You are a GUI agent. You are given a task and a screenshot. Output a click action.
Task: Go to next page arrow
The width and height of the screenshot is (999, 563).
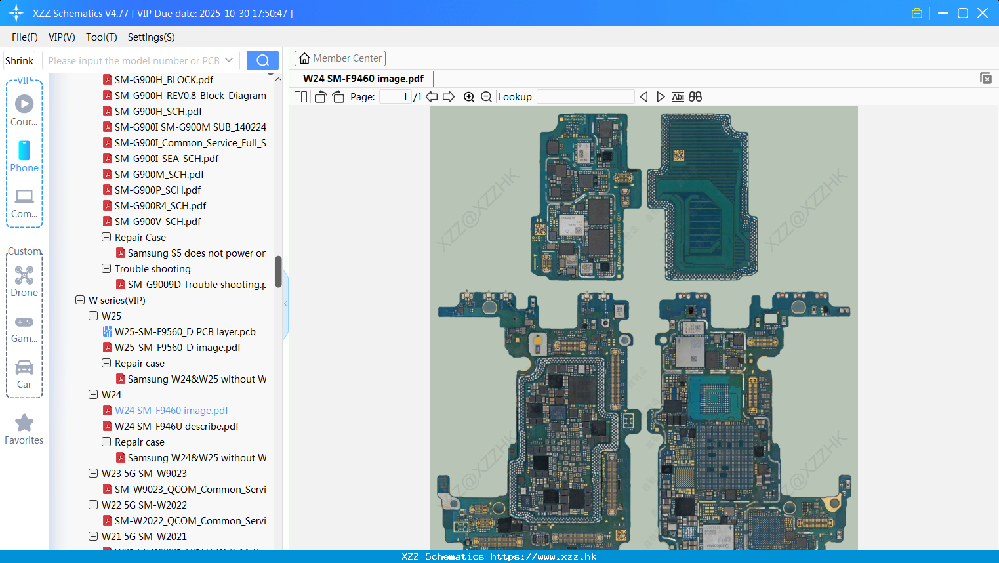(449, 96)
